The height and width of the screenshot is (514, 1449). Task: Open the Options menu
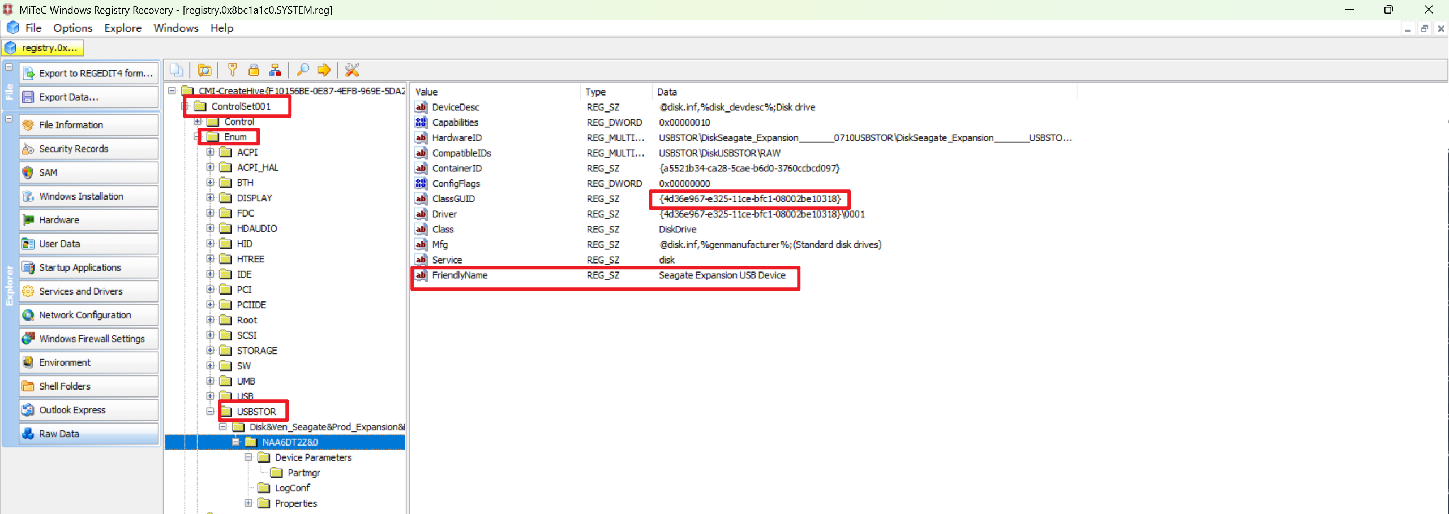tap(72, 28)
